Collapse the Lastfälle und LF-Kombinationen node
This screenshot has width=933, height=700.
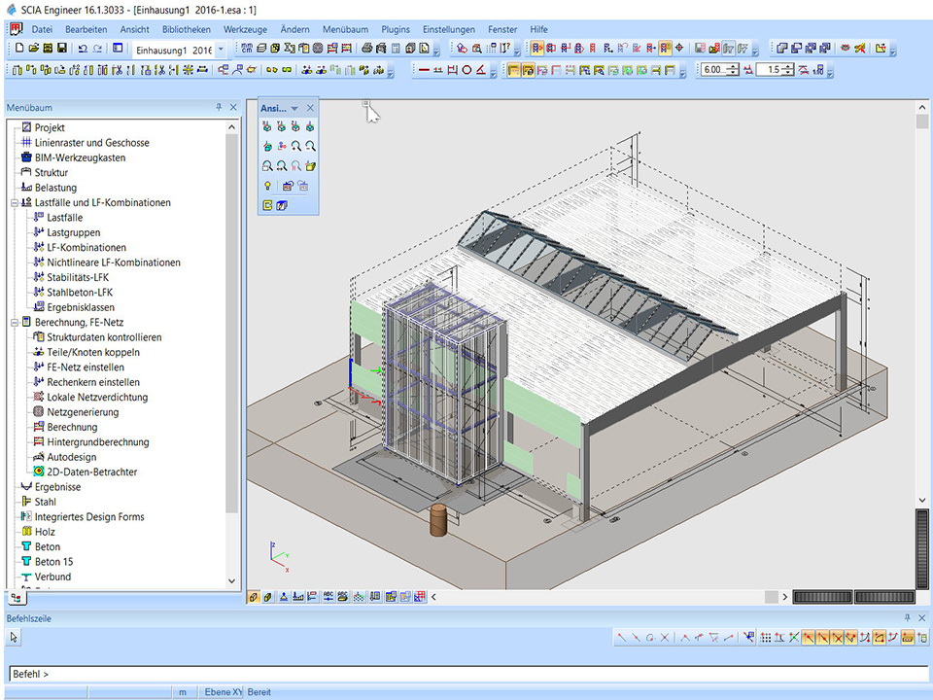coord(14,202)
